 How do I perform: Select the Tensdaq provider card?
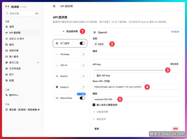tap(70, 54)
